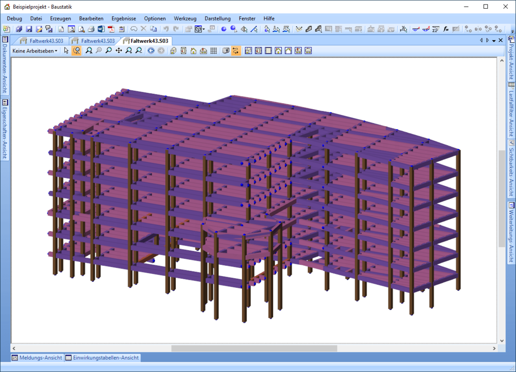This screenshot has width=516, height=372.
Task: Click the grid display icon
Action: tap(214, 51)
